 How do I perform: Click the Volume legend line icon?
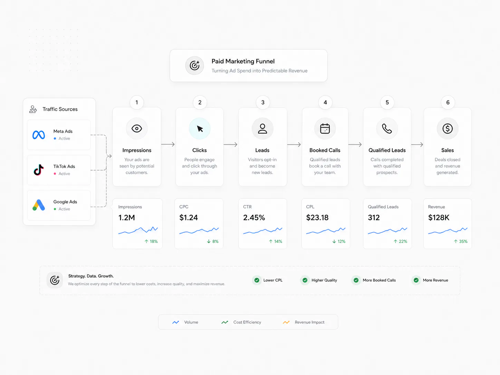[x=176, y=322]
